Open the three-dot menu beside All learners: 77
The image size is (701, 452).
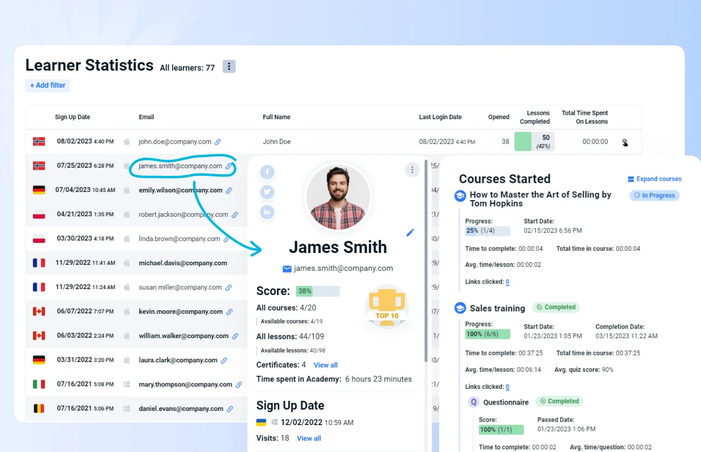tap(229, 66)
